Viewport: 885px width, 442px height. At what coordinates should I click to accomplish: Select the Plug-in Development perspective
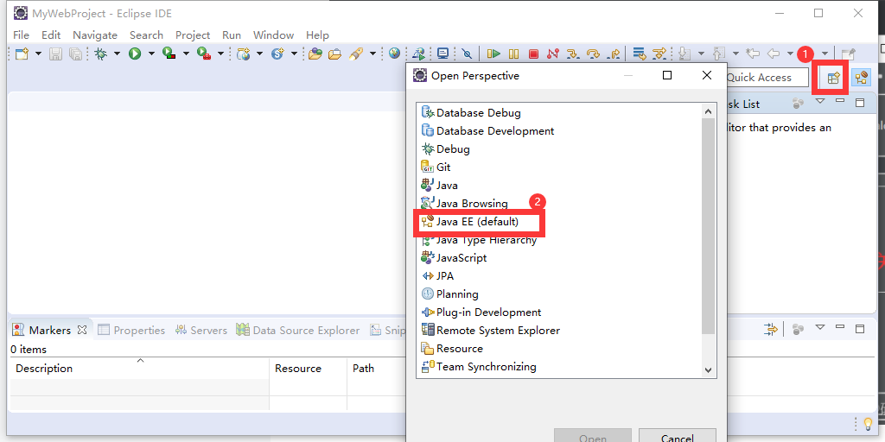pos(481,313)
